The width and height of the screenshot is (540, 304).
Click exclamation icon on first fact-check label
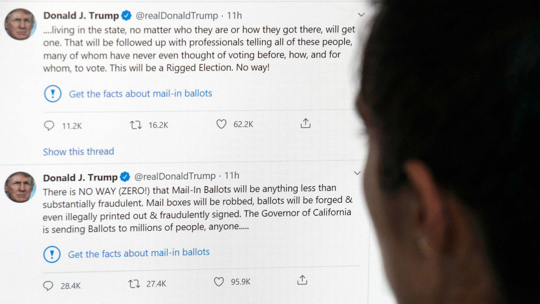tap(52, 93)
